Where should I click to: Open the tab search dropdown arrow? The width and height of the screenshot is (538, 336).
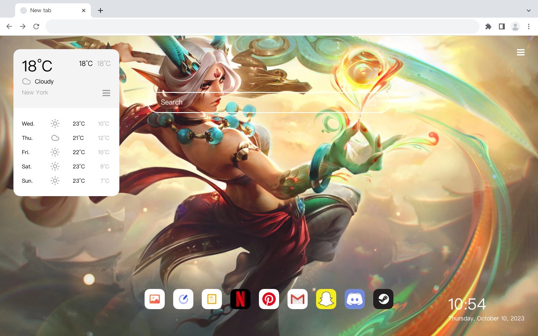click(x=529, y=10)
